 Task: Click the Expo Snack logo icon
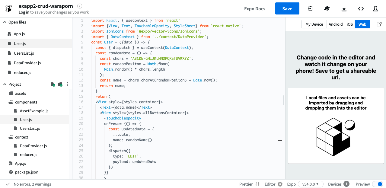(x=9, y=8)
